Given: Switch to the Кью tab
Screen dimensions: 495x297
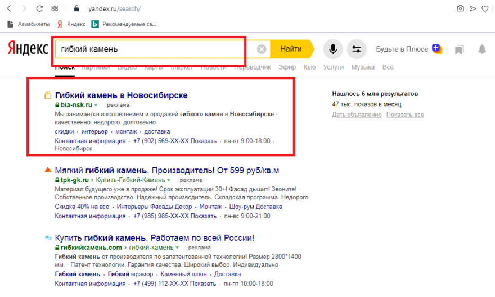Looking at the screenshot, I should [x=309, y=67].
